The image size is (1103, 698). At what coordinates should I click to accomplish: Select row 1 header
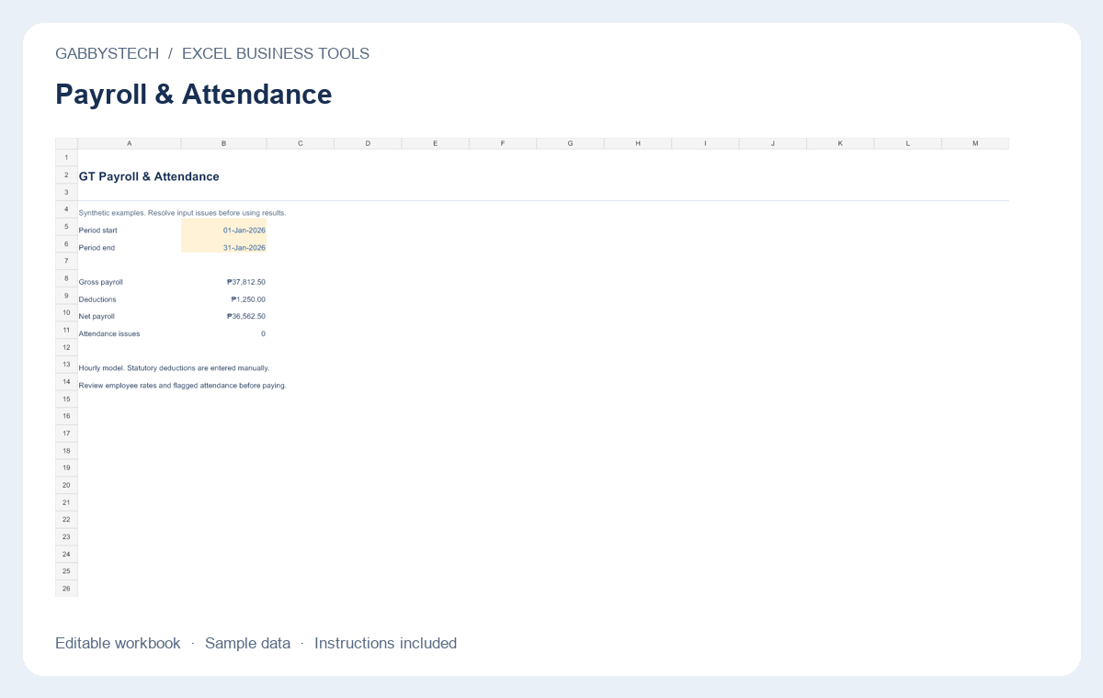(x=66, y=157)
